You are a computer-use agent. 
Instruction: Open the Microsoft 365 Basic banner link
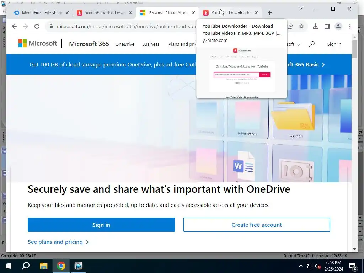[x=306, y=65]
